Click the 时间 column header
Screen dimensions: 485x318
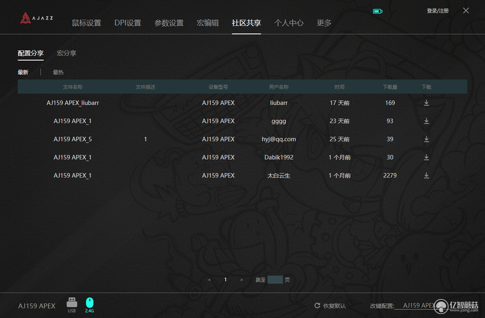[x=339, y=87]
